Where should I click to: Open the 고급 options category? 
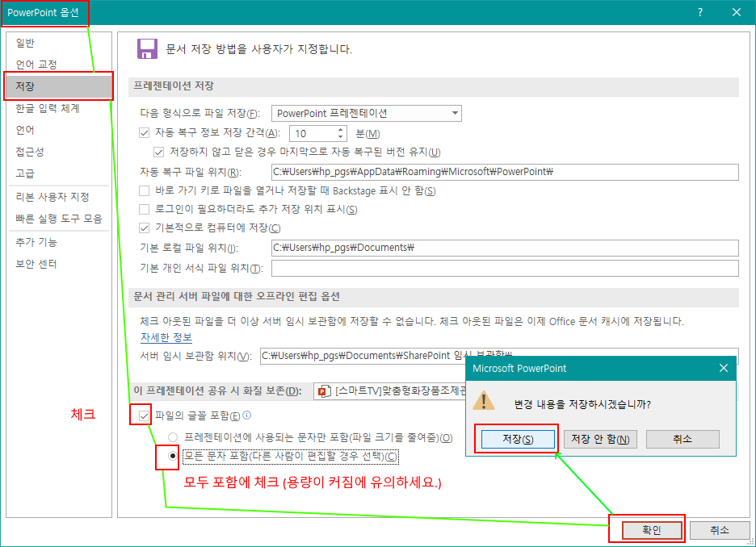pos(59,173)
